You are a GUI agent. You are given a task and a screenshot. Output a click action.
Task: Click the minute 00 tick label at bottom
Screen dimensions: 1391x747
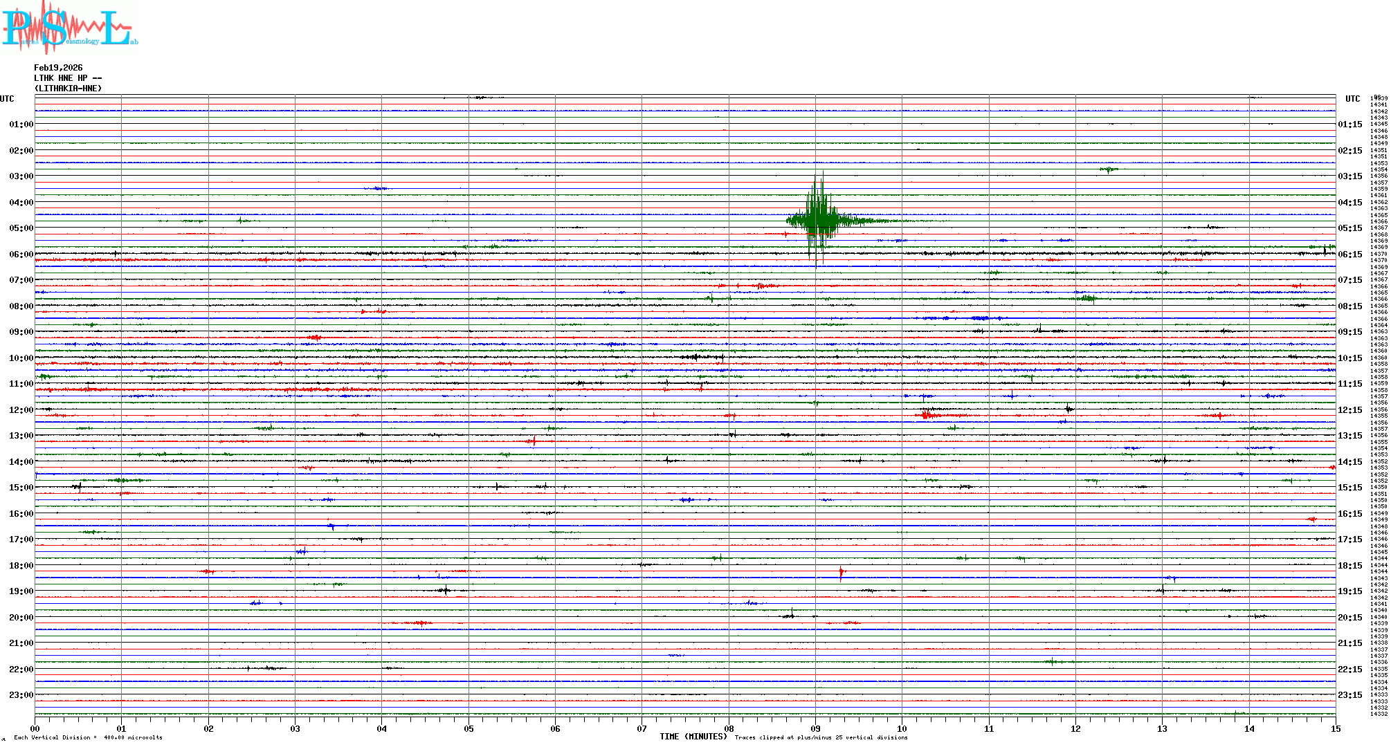click(x=35, y=729)
